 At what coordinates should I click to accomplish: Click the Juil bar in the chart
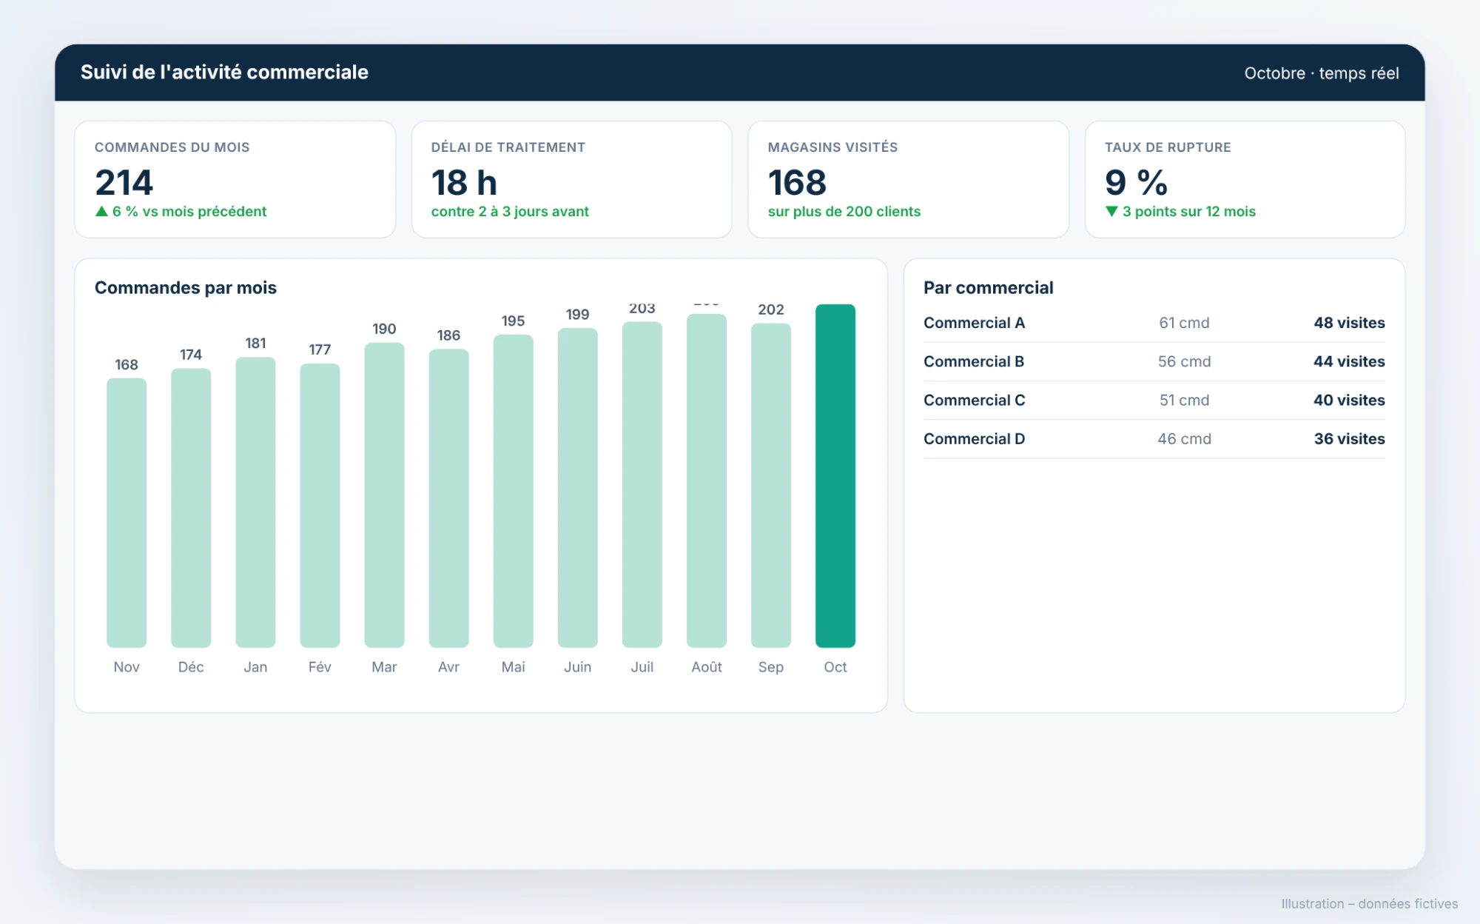[642, 485]
